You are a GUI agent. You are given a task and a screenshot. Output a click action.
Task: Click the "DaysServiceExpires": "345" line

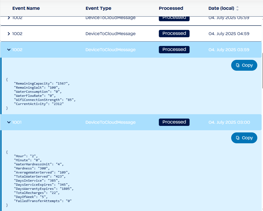point(42,185)
